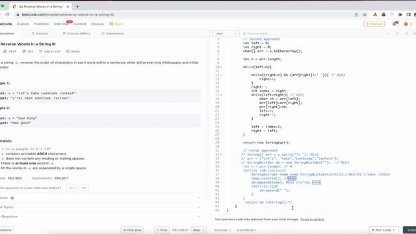Image resolution: width=416 pixels, height=234 pixels.
Task: Open the Console dropdown panel
Action: coord(222,230)
